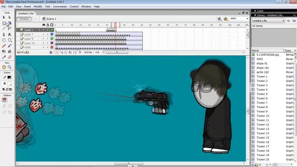Click the Add Motion Guide icon
This screenshot has width=297, height=167.
pyautogui.click(x=23, y=52)
